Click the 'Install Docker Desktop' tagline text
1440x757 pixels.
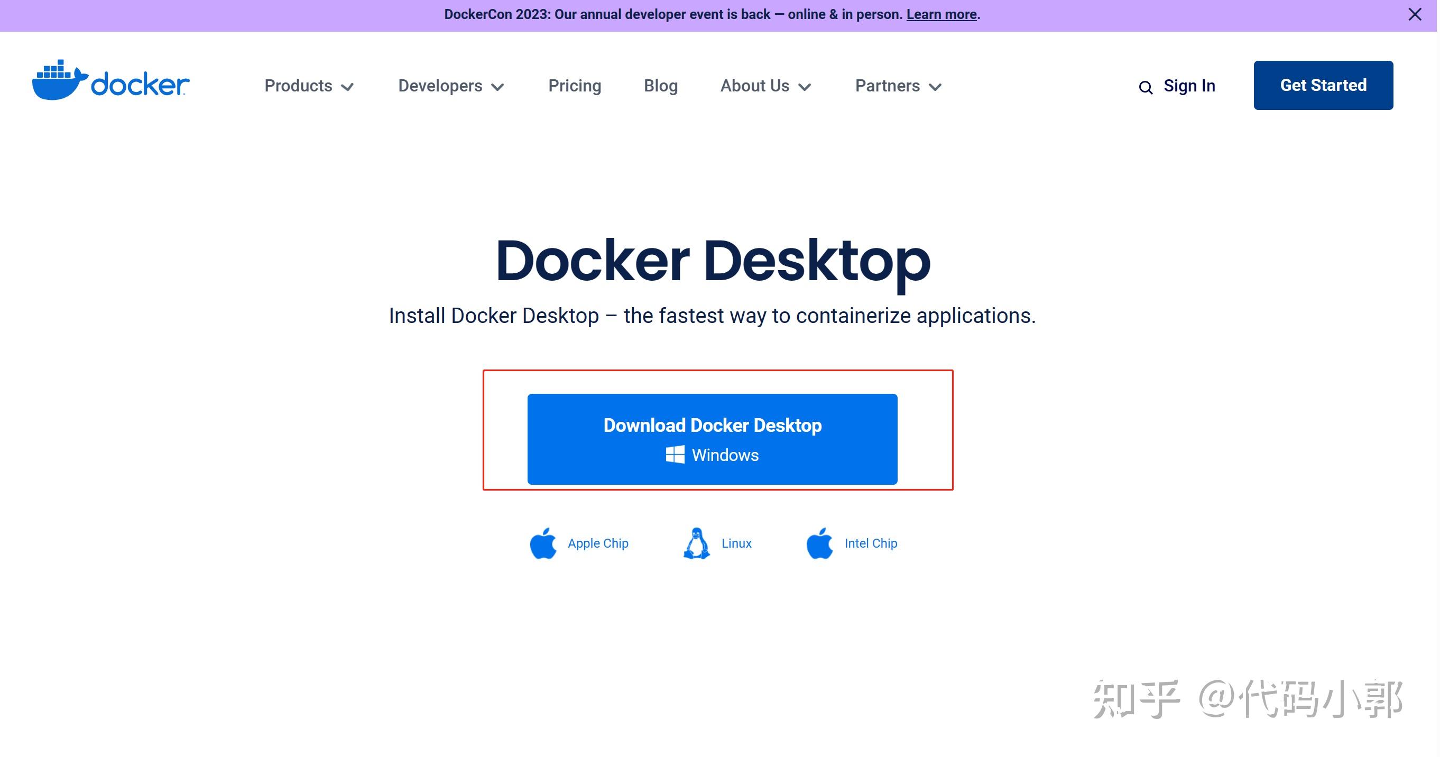[712, 316]
